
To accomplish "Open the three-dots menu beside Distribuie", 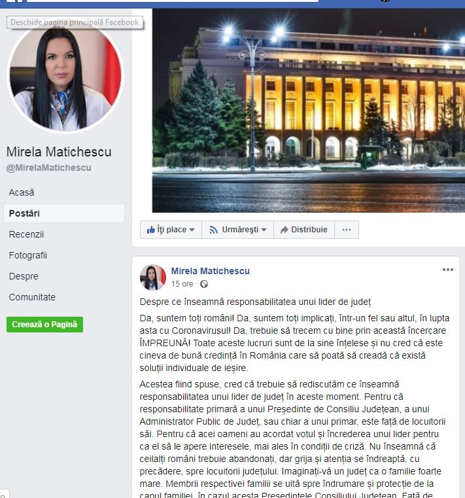I will pyautogui.click(x=347, y=230).
